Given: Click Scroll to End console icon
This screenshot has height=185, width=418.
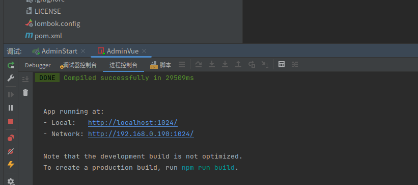Looking at the screenshot, I should (x=25, y=79).
